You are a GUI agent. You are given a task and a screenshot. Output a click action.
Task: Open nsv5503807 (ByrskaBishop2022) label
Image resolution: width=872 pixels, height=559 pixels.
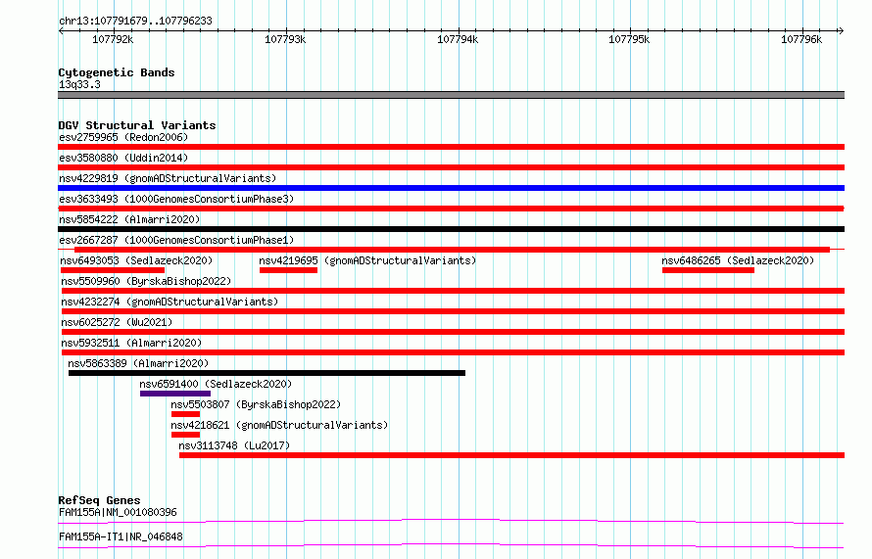coord(256,404)
